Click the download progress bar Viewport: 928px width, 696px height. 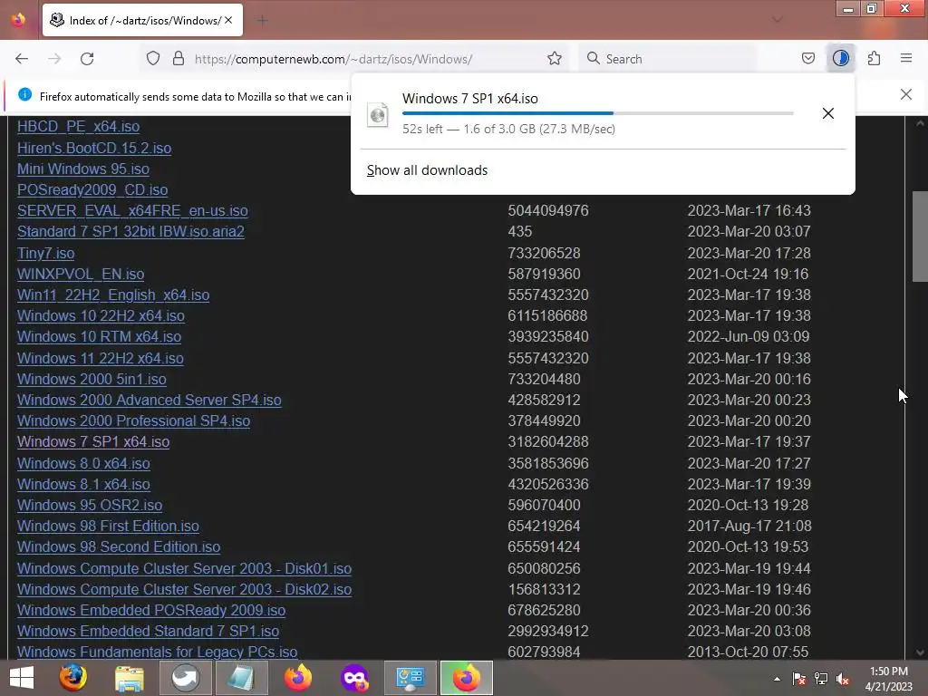pos(598,113)
